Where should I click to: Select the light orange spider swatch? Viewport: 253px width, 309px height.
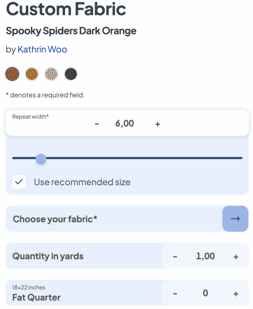(32, 74)
